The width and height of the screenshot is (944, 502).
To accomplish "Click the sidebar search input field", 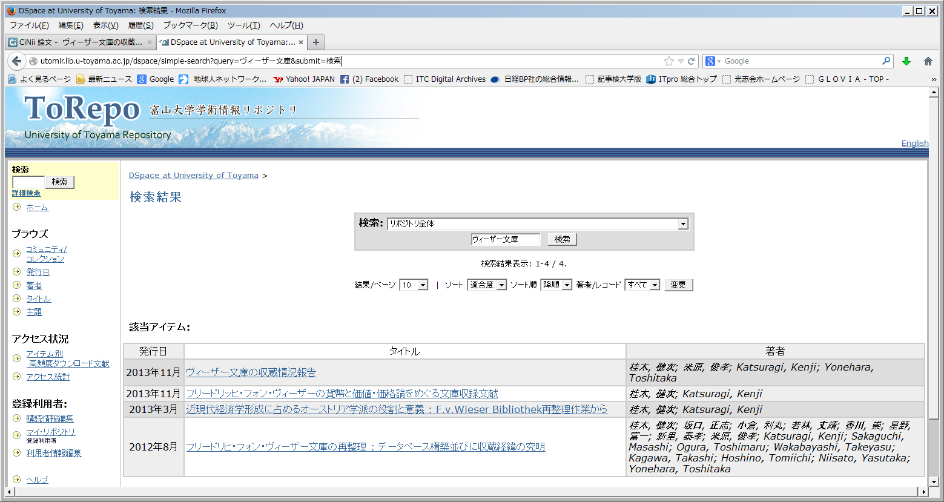I will click(28, 182).
